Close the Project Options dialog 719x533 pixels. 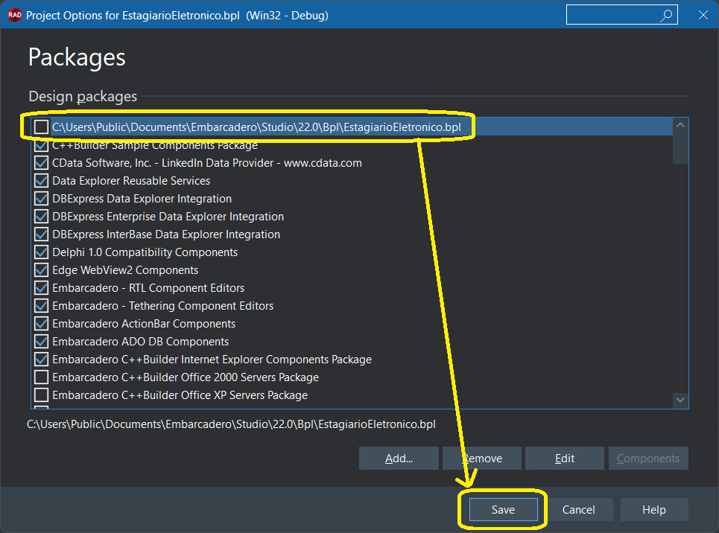703,15
